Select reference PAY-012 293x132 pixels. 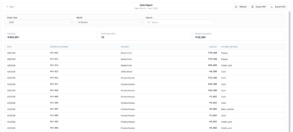[54, 78]
